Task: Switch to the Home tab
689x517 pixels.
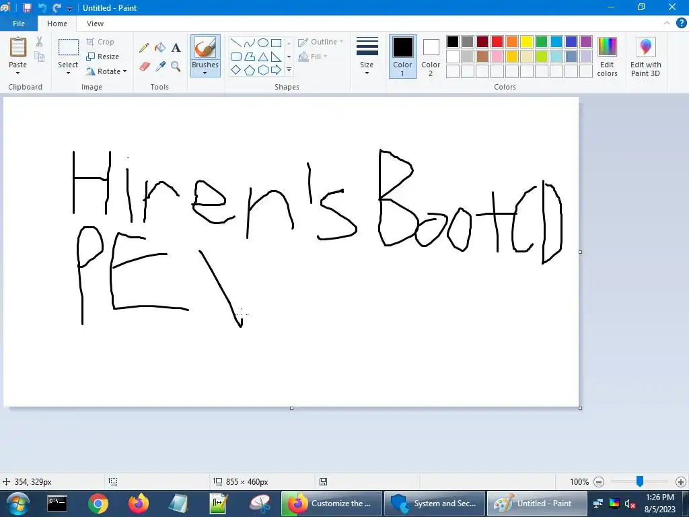Action: 57,24
